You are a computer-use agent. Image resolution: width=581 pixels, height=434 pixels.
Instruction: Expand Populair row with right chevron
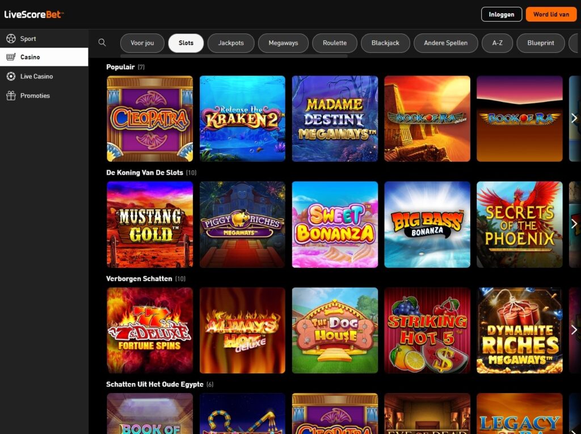click(574, 118)
